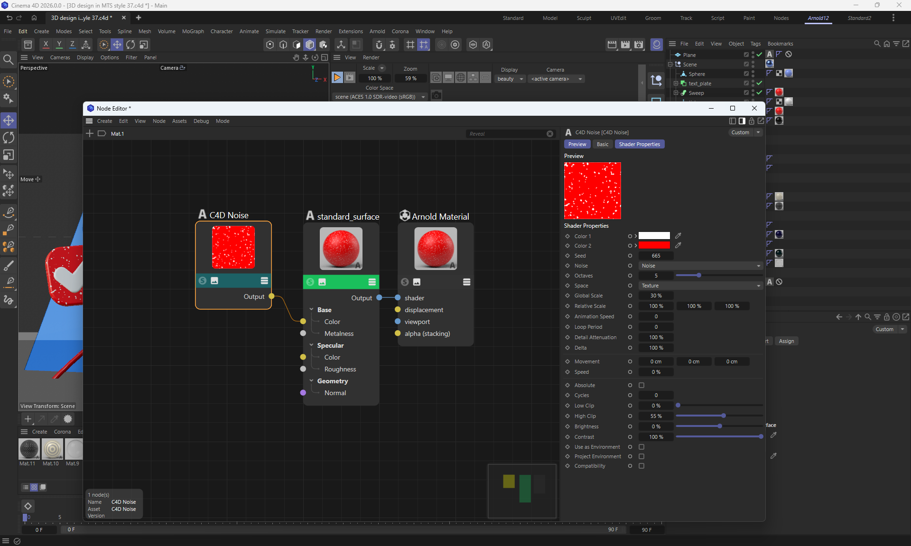Click the Scale tool in left sidebar
911x546 pixels.
9,155
